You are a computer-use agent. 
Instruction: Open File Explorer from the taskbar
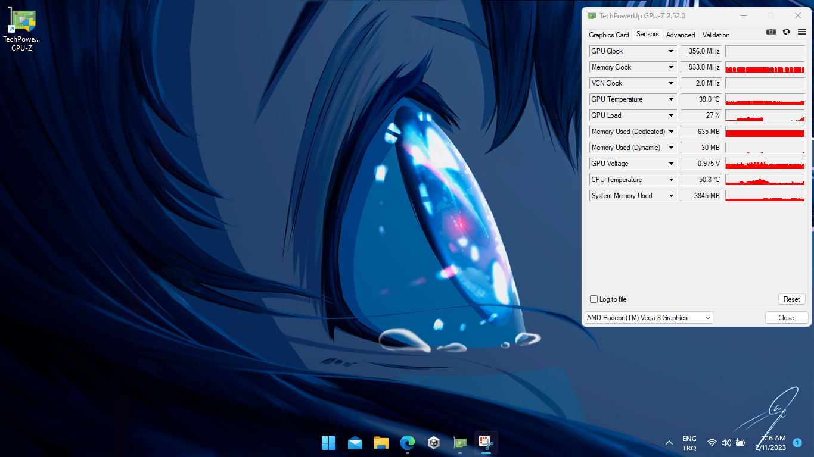click(381, 443)
